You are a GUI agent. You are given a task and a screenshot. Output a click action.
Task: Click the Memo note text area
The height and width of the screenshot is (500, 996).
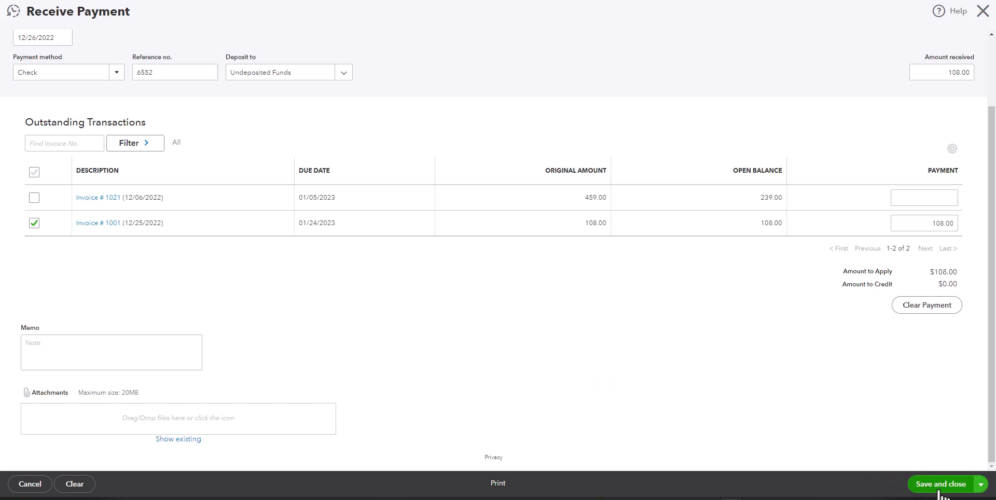click(x=112, y=352)
